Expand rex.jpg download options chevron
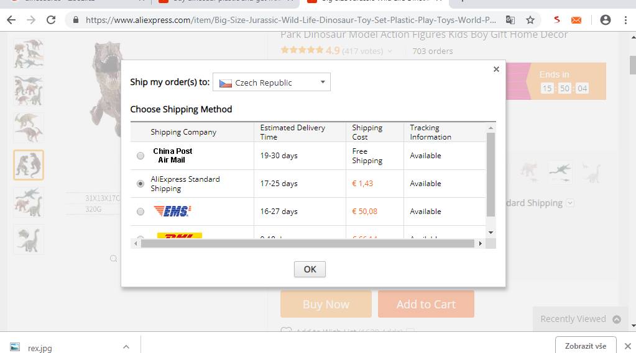 (x=126, y=347)
